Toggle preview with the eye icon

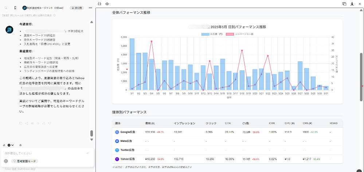(x=107, y=4)
